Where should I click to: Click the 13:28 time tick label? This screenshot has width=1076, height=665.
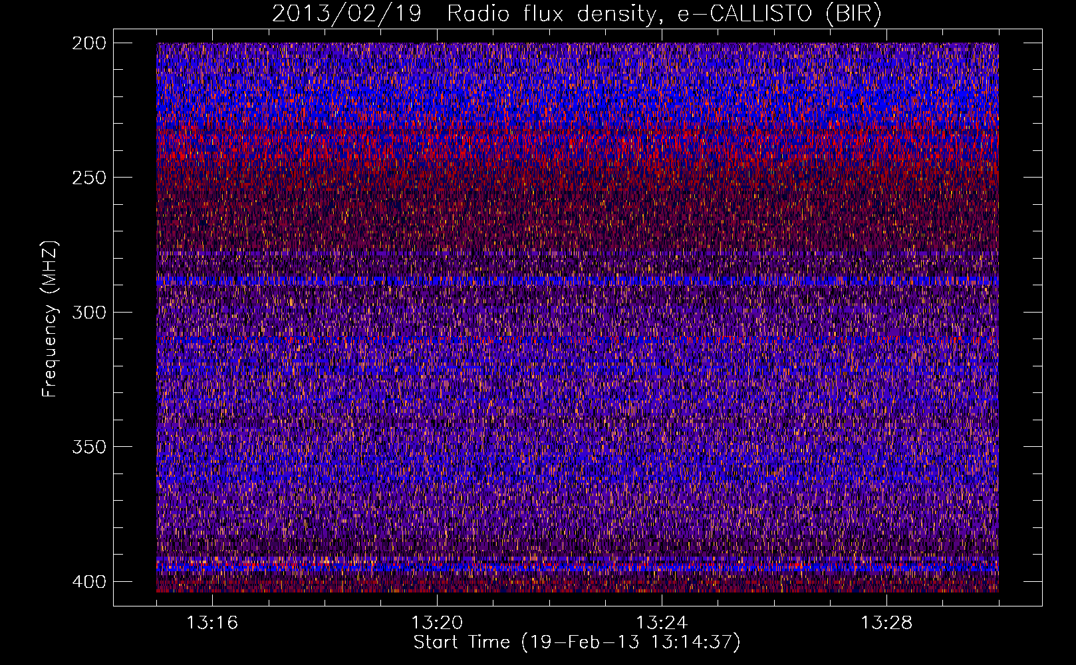[x=886, y=623]
